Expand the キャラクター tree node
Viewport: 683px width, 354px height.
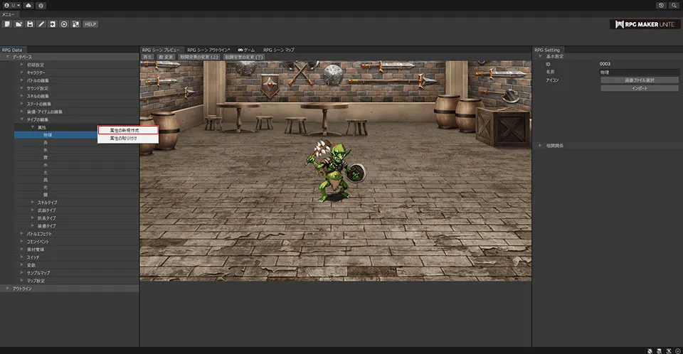point(22,73)
